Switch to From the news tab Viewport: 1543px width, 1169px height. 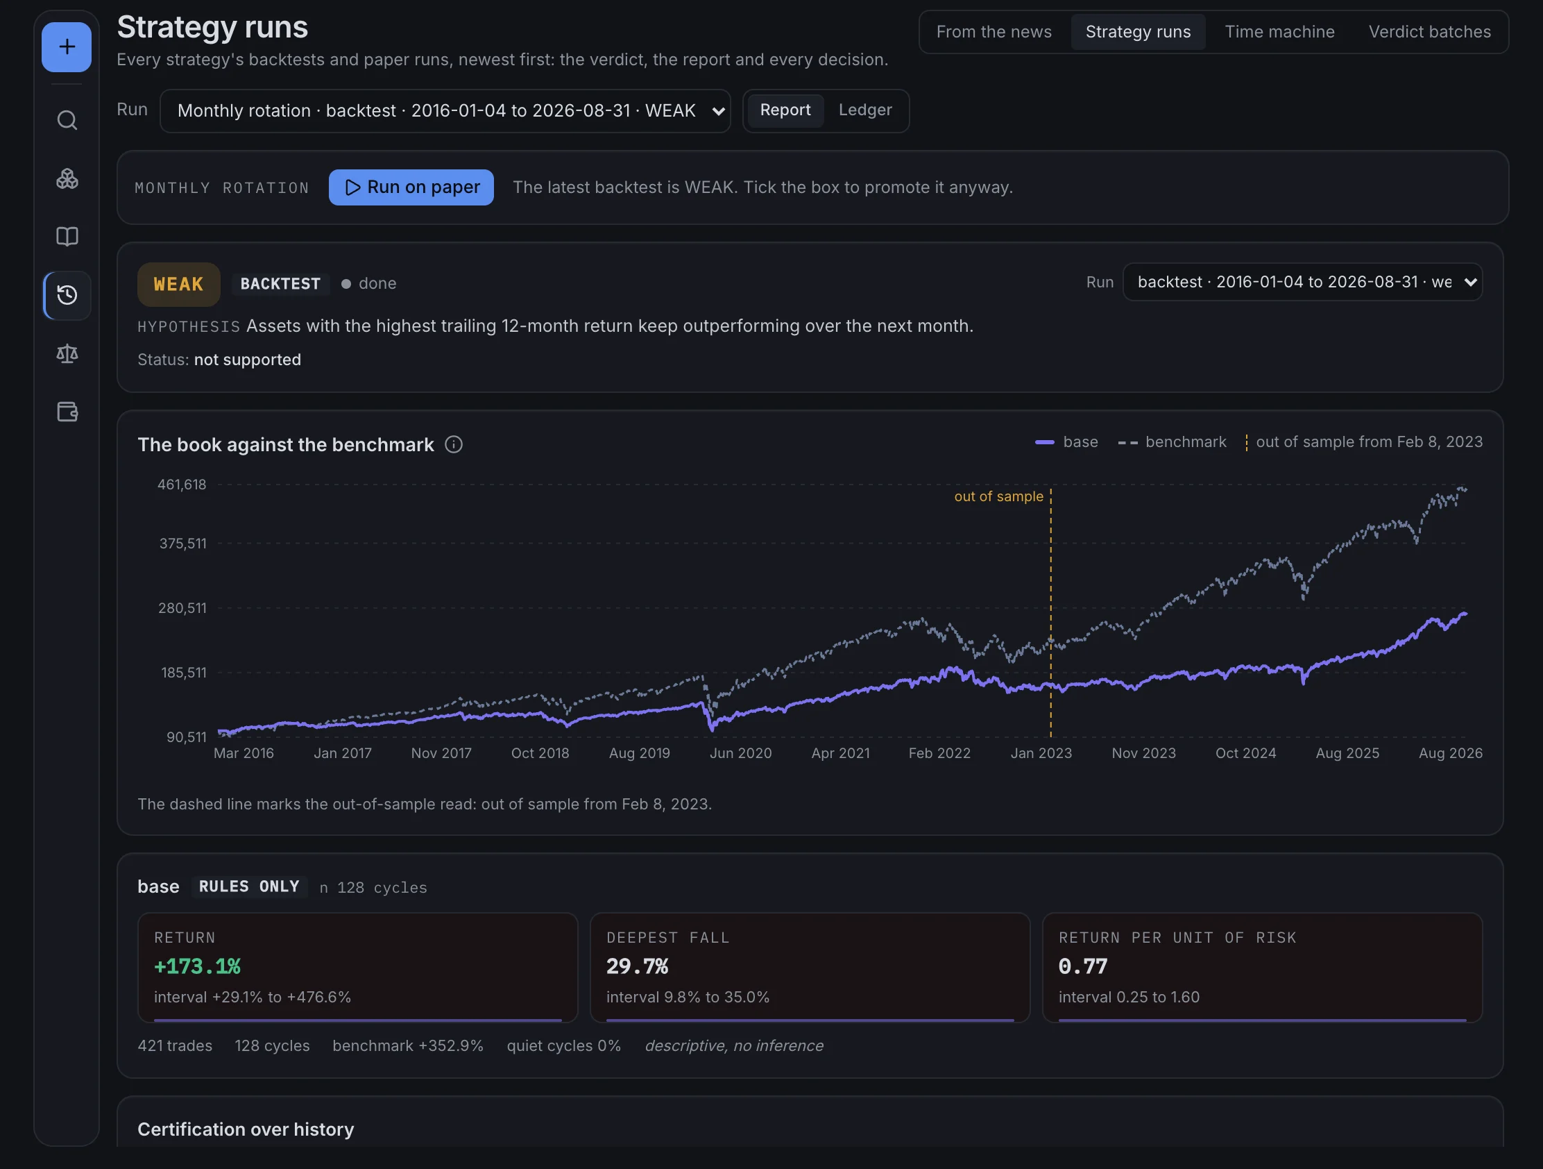coord(994,32)
